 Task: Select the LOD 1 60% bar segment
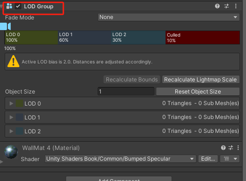[85, 37]
